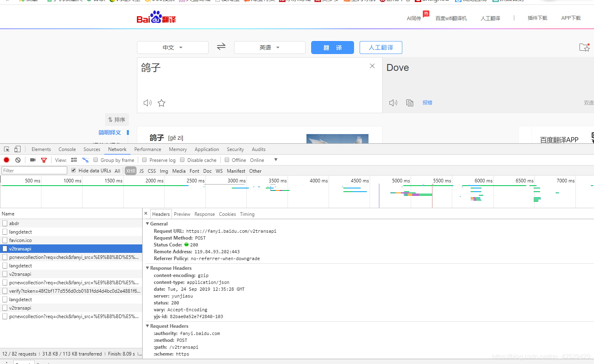Click the 3000 ms timeline marker

pos(236,180)
